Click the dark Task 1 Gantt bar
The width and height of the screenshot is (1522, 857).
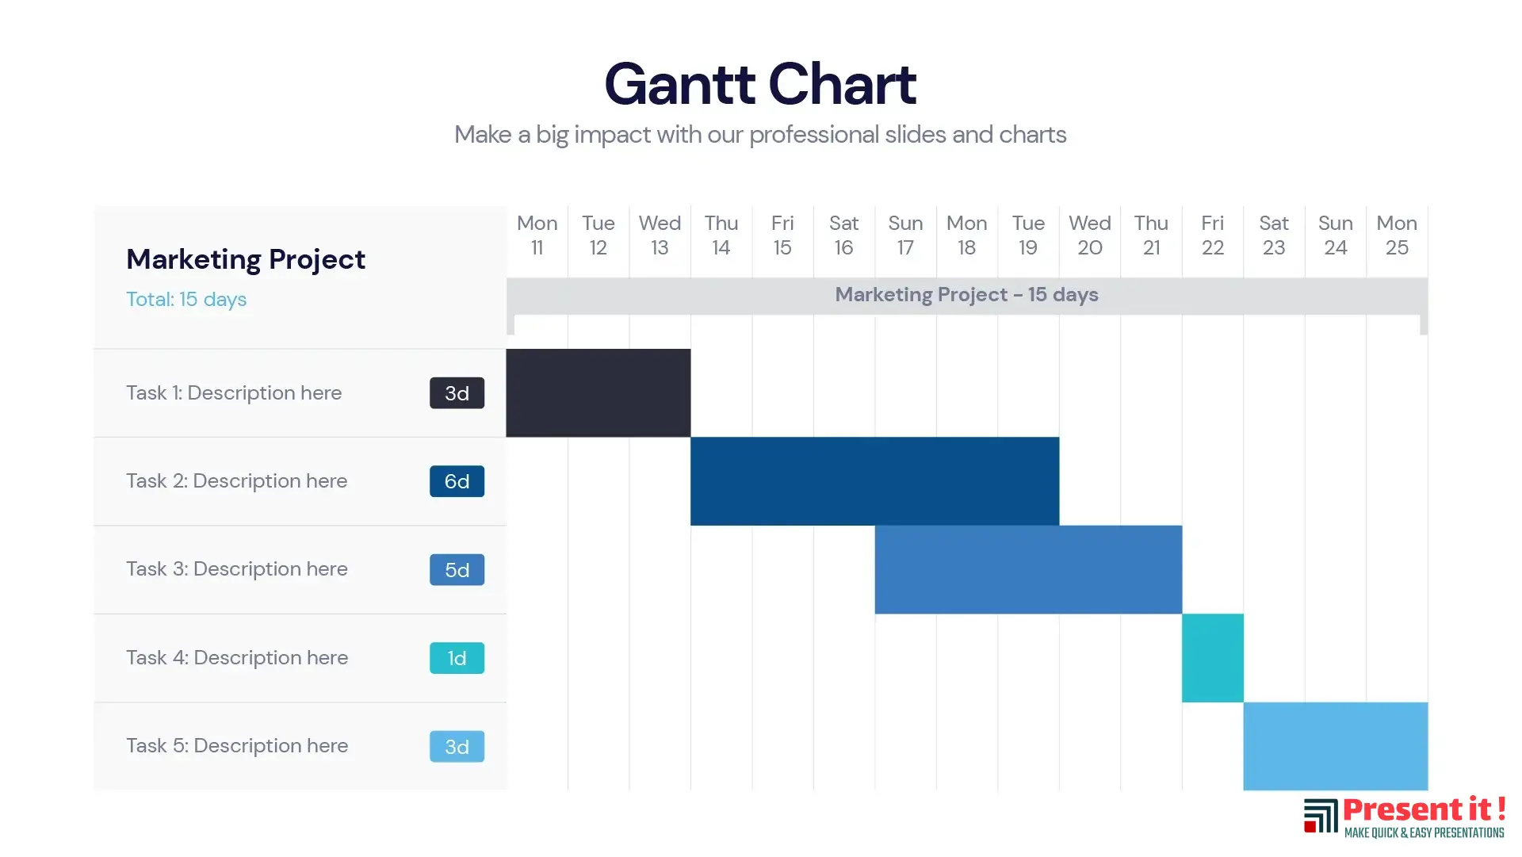tap(598, 393)
